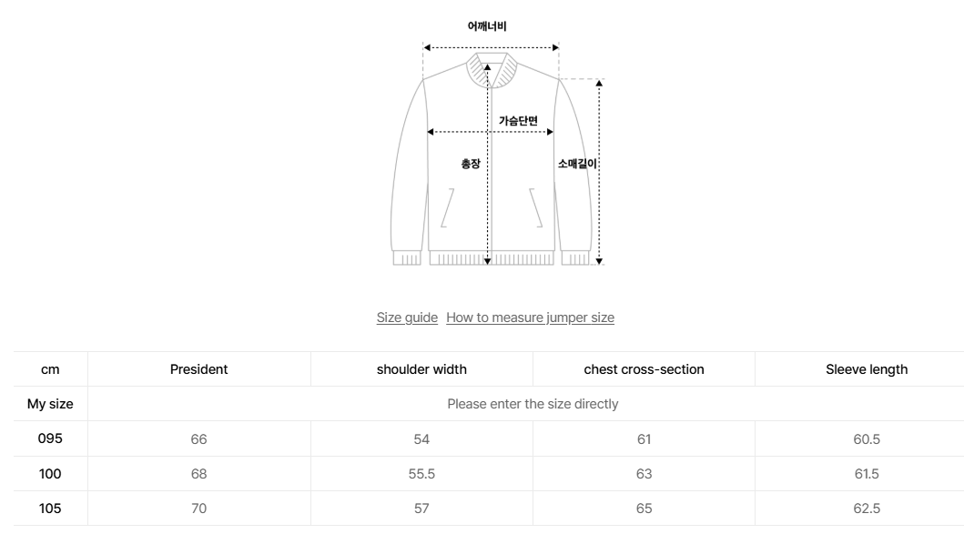Click the Sleeve length column header
Screen dimensions: 964x534
(x=867, y=369)
